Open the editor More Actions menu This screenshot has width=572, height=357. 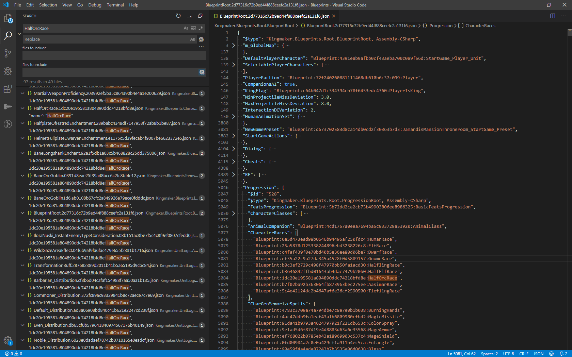click(563, 16)
